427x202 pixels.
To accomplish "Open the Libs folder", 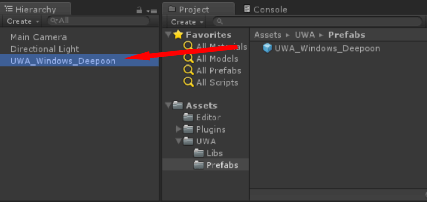I will coord(214,153).
